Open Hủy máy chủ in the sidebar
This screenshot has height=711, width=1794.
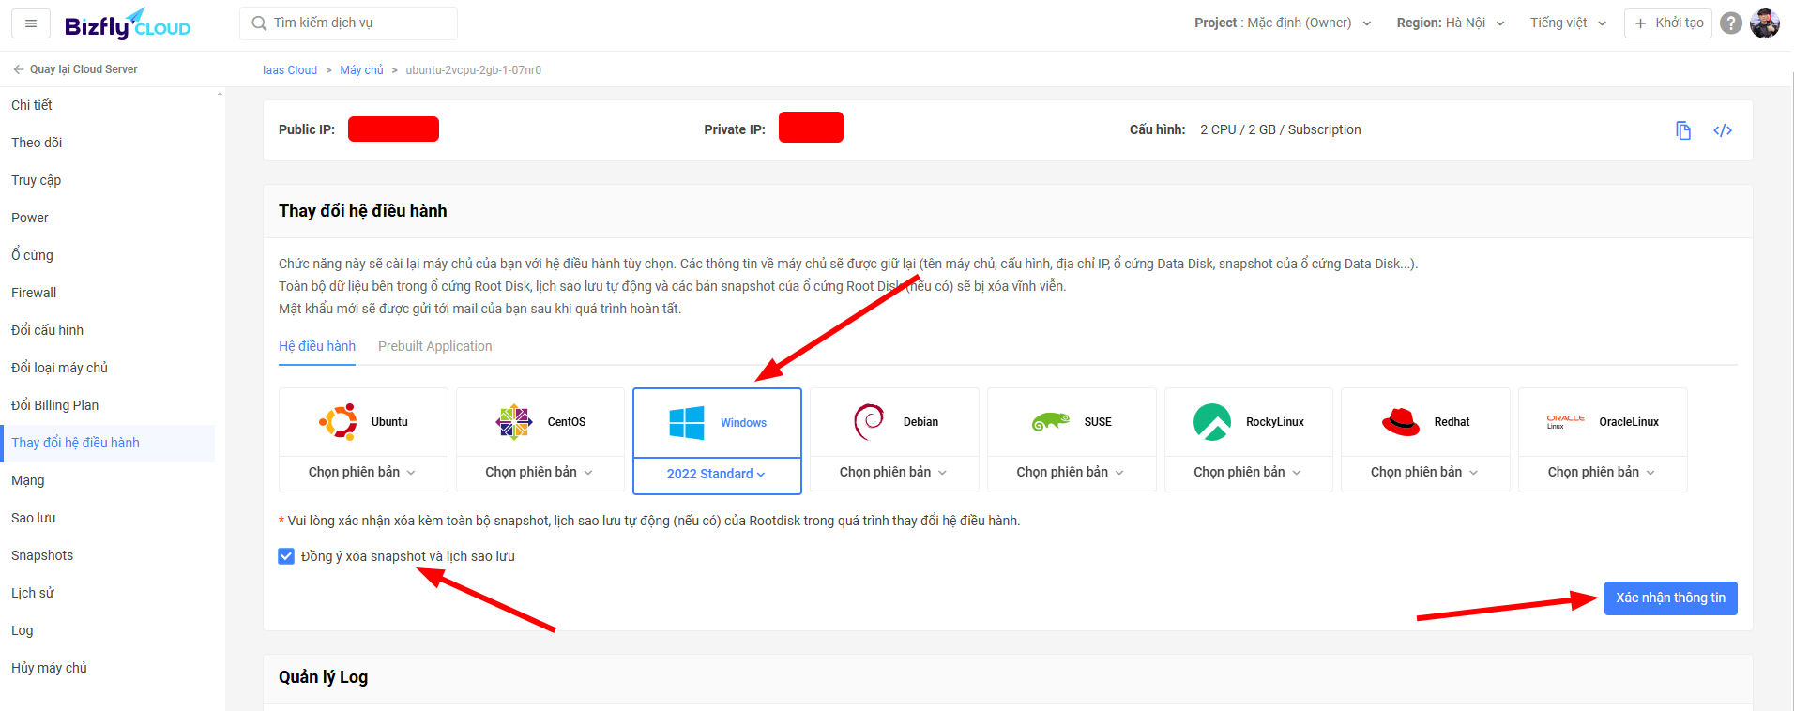click(108, 668)
